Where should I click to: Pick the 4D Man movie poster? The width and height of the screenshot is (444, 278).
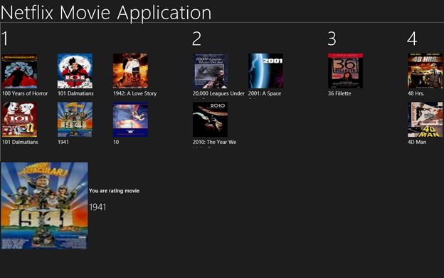point(425,120)
